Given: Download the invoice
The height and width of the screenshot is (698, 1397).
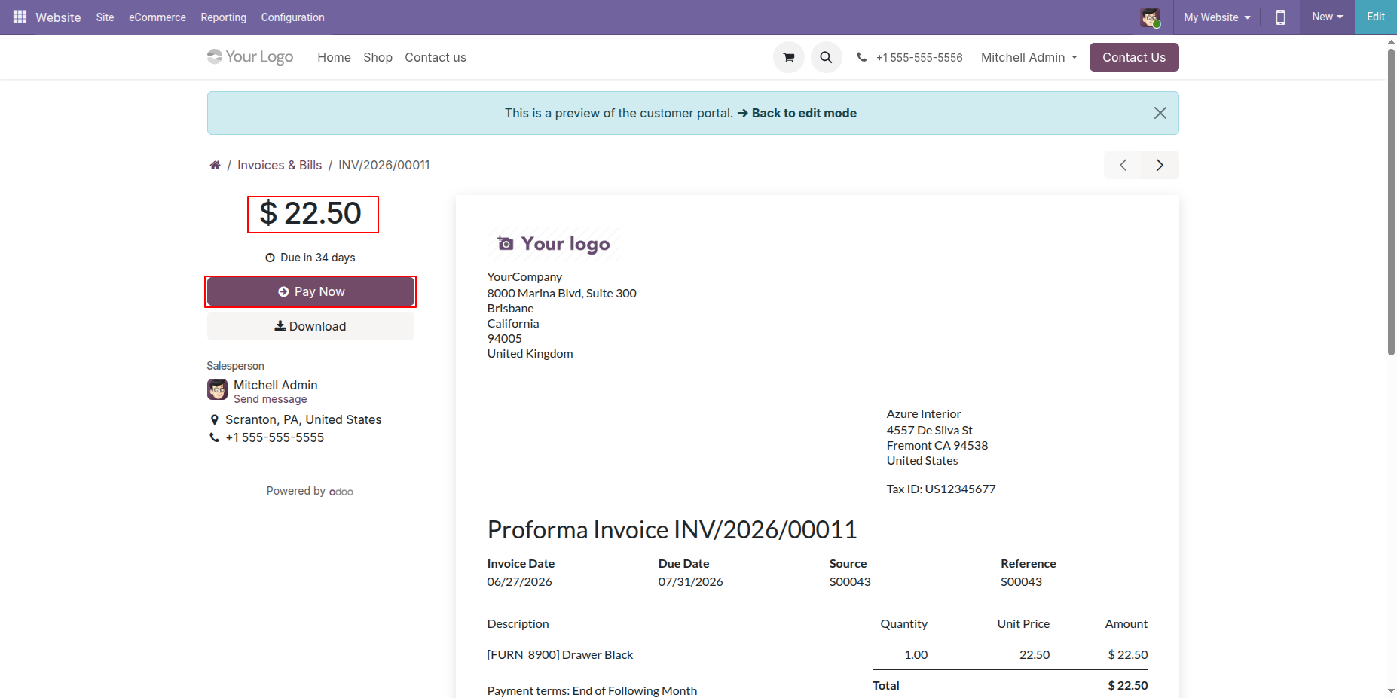Looking at the screenshot, I should point(310,326).
